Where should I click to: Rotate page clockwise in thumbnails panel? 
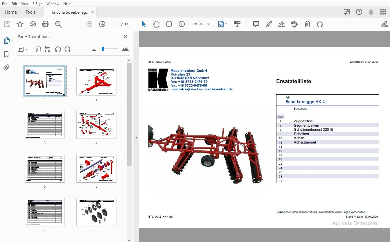click(x=68, y=49)
